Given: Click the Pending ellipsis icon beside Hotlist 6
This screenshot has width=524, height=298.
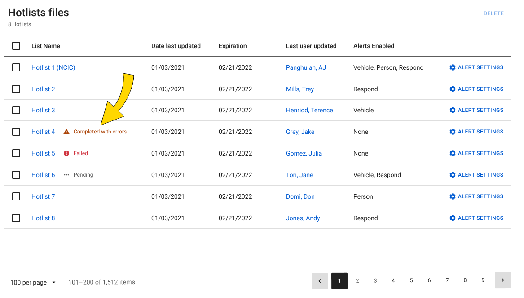Looking at the screenshot, I should (x=66, y=175).
